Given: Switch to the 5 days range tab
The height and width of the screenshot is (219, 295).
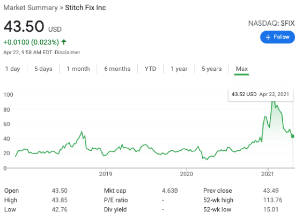Looking at the screenshot, I should [43, 69].
